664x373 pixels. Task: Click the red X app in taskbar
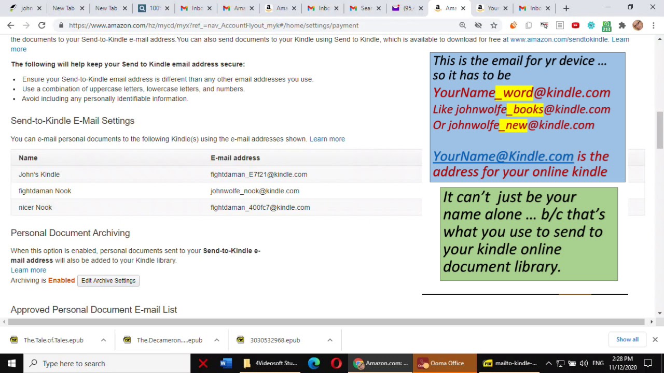pos(203,363)
